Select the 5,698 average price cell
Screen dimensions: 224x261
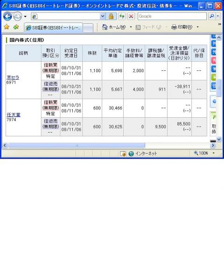pyautogui.click(x=112, y=71)
